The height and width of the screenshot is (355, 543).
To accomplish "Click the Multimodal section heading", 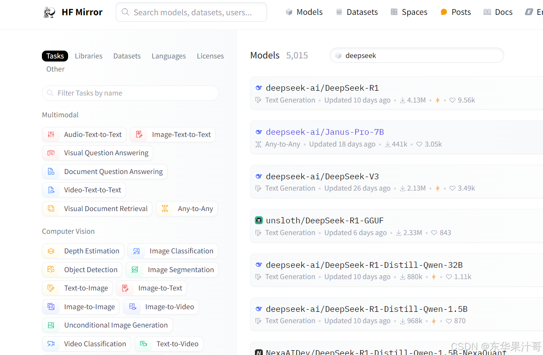I will pos(60,115).
